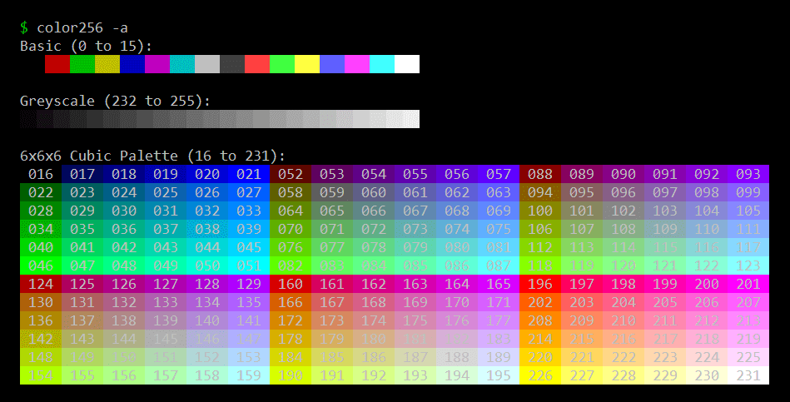790x402 pixels.
Task: Click palette cell 118 in lime
Action: point(540,266)
